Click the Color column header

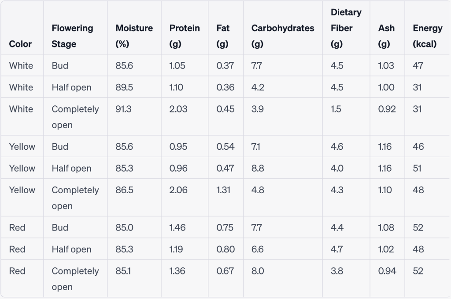click(x=20, y=44)
